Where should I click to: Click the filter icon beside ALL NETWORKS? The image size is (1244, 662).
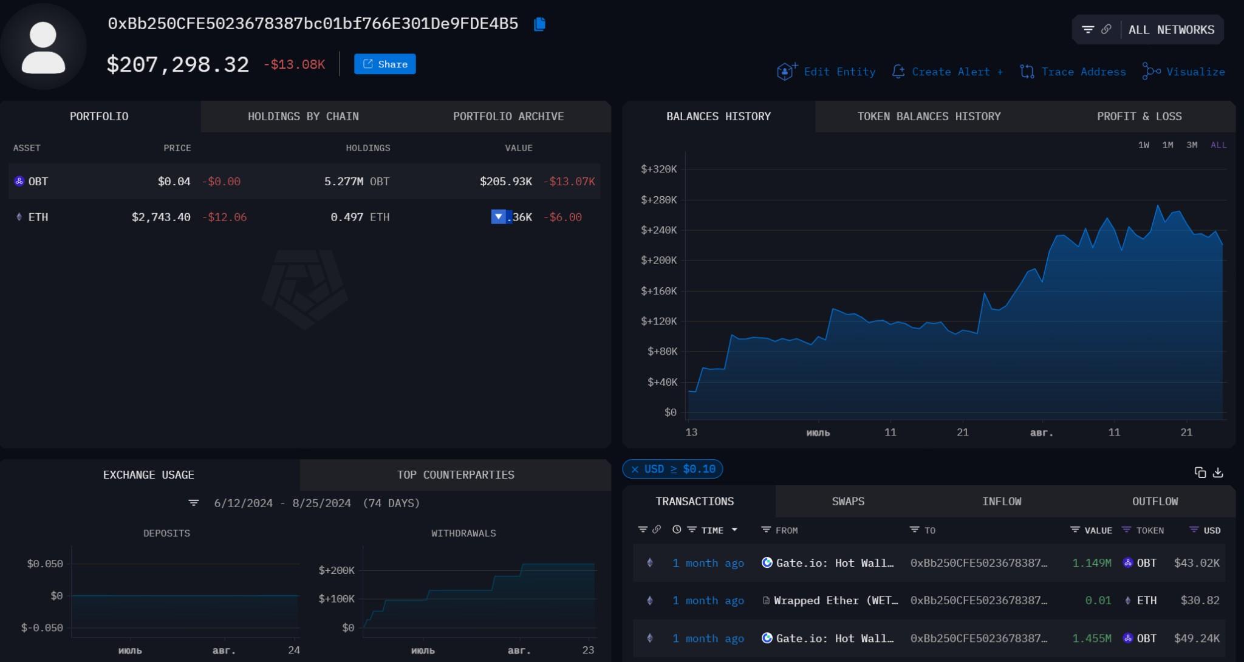click(1088, 30)
